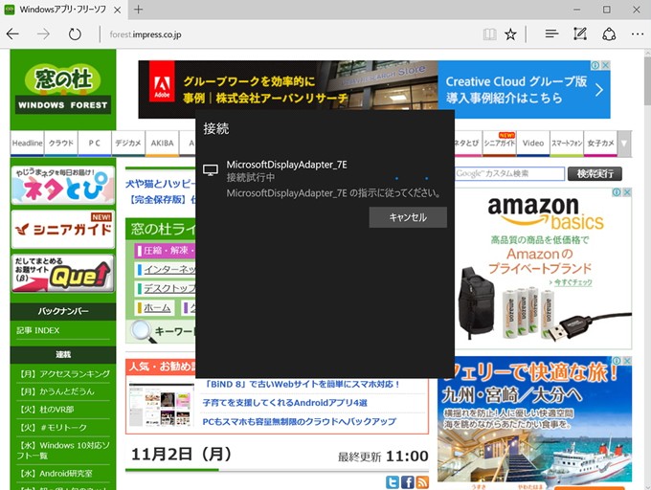Image resolution: width=651 pixels, height=490 pixels.
Task: Open the Video navigation tab
Action: (x=533, y=144)
